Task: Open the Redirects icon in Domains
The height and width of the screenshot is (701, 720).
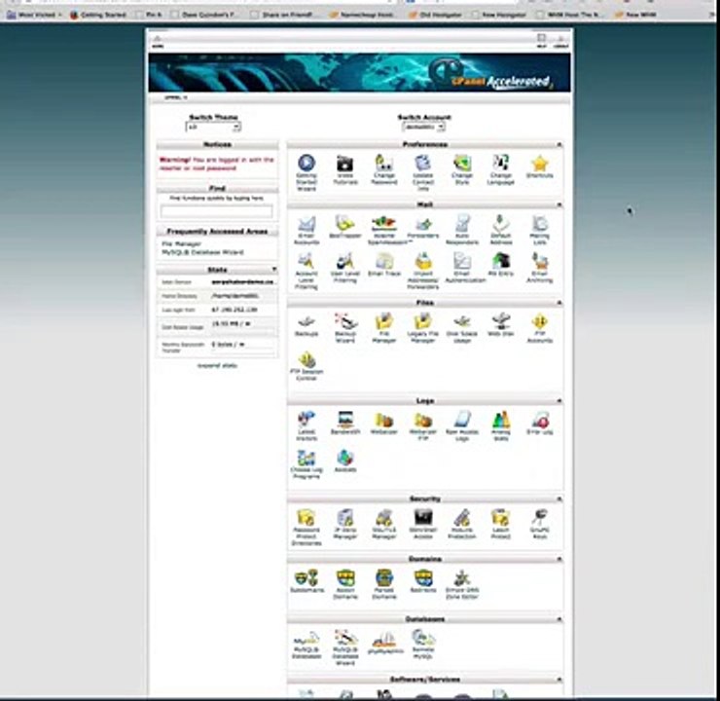Action: pyautogui.click(x=423, y=578)
